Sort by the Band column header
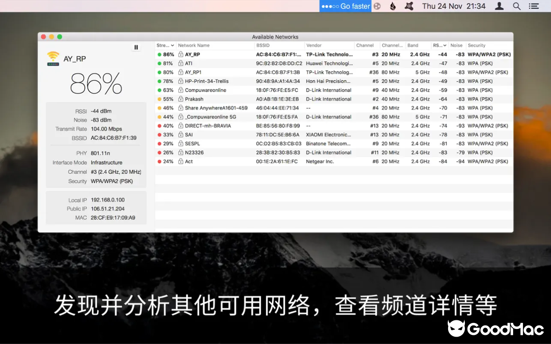The height and width of the screenshot is (344, 551). pyautogui.click(x=418, y=45)
